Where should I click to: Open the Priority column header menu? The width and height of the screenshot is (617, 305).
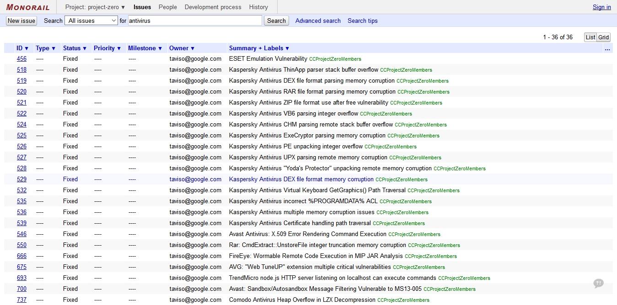click(107, 48)
